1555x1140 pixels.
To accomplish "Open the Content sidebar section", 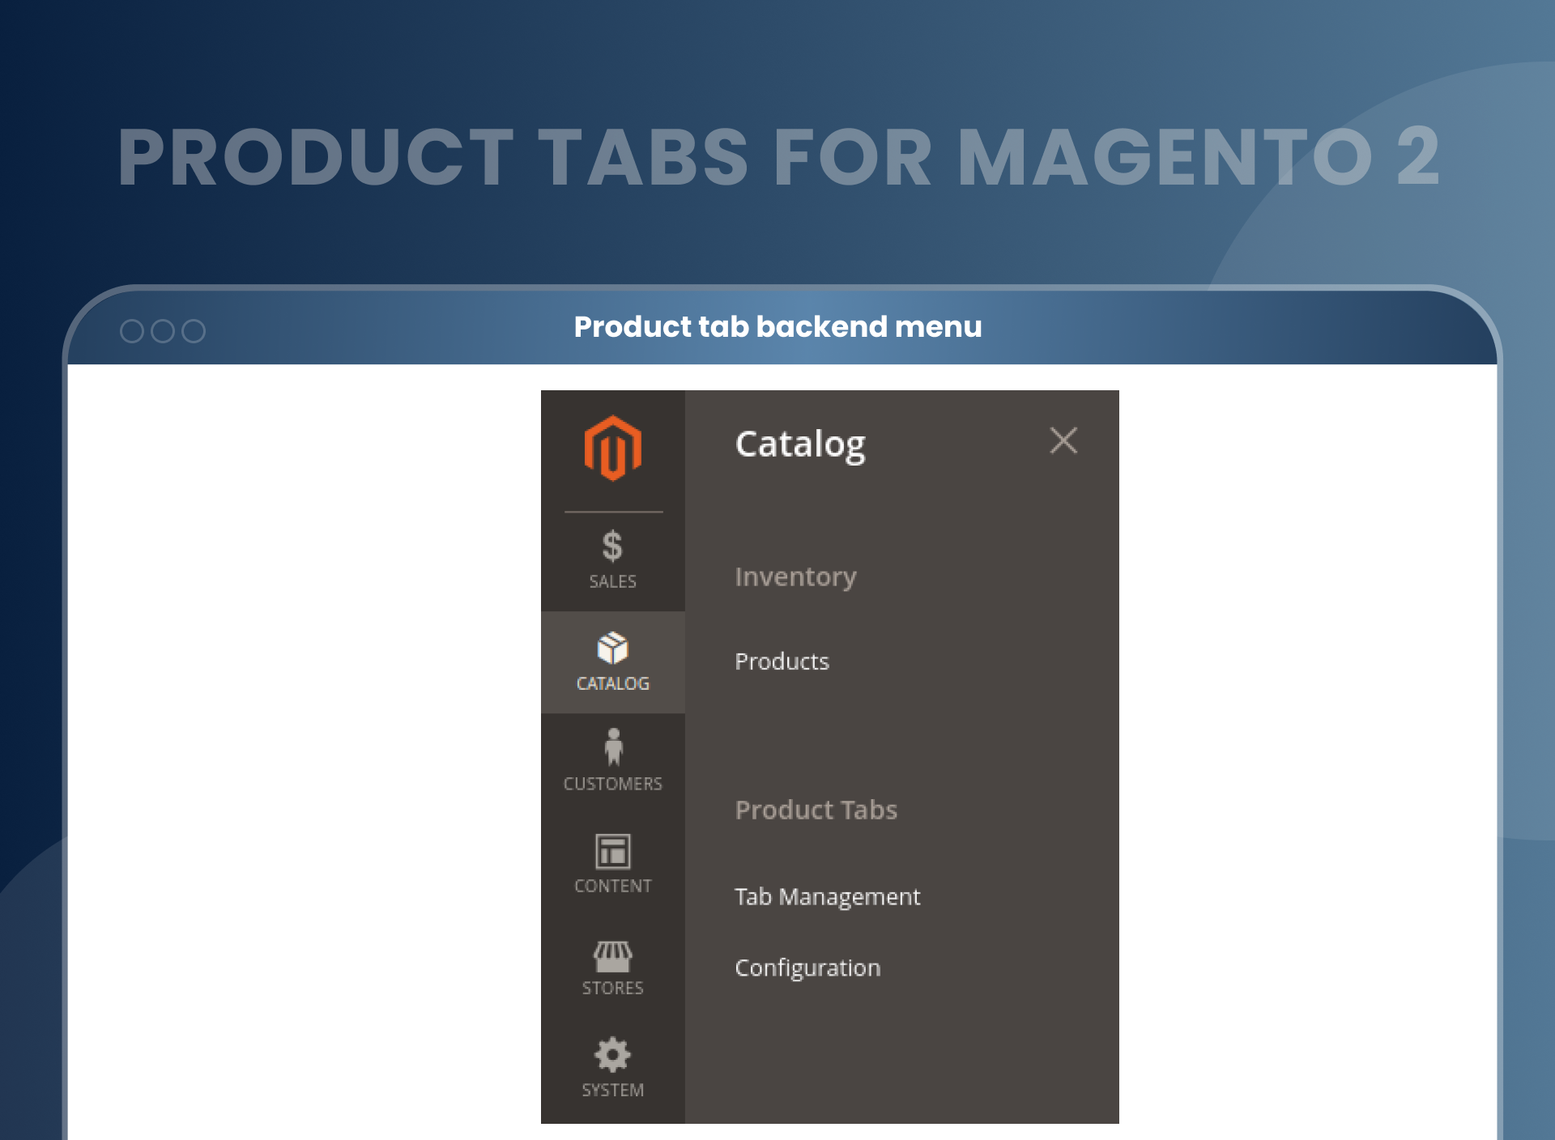I will coord(612,865).
